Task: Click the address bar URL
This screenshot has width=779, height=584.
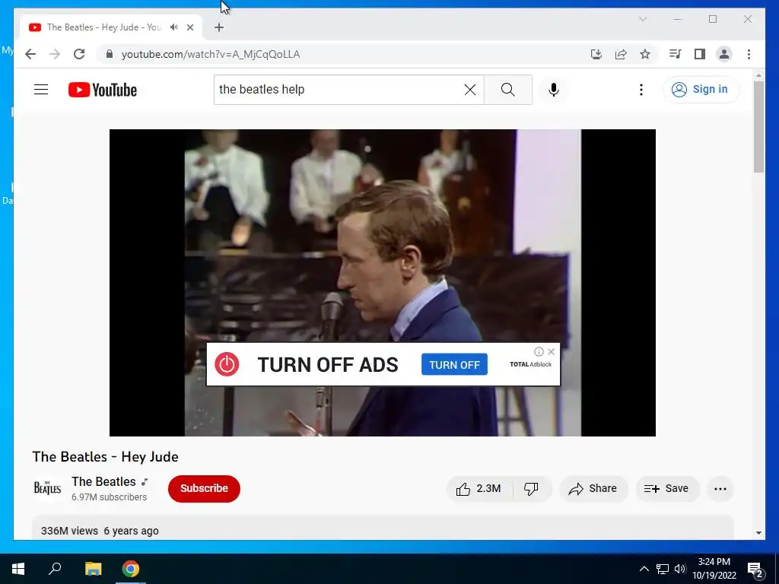Action: 211,54
